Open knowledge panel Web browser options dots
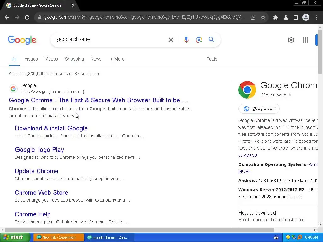This screenshot has height=242, width=323. coord(290,95)
